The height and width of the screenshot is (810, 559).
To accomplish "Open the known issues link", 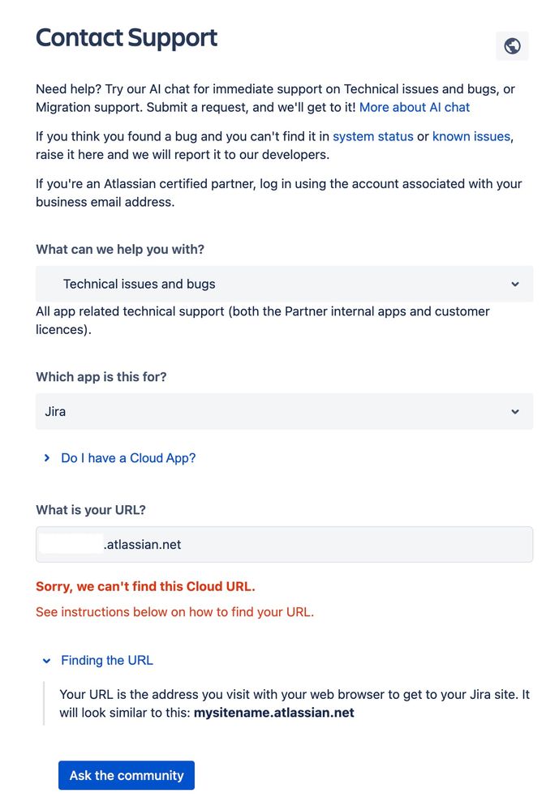I will point(471,136).
